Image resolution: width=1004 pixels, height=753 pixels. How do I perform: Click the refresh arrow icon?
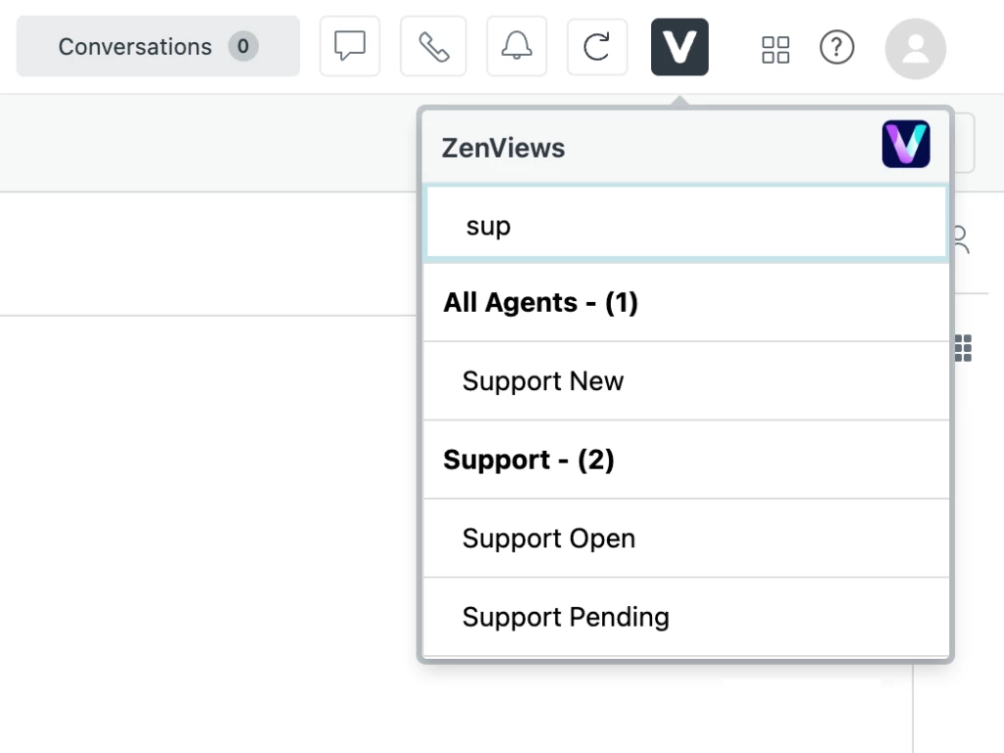click(x=597, y=46)
